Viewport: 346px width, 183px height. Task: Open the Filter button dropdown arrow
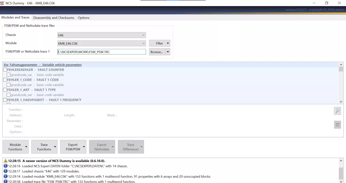(x=168, y=43)
